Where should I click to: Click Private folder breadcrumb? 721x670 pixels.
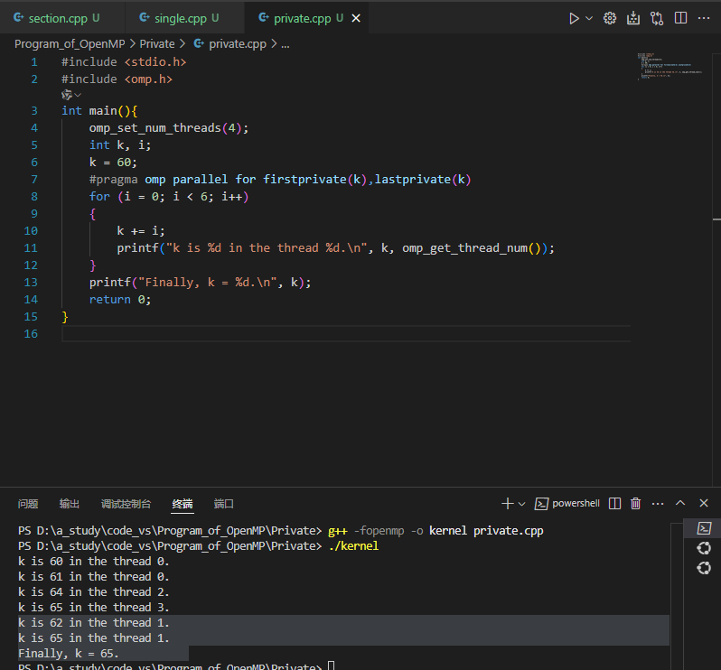tap(157, 44)
